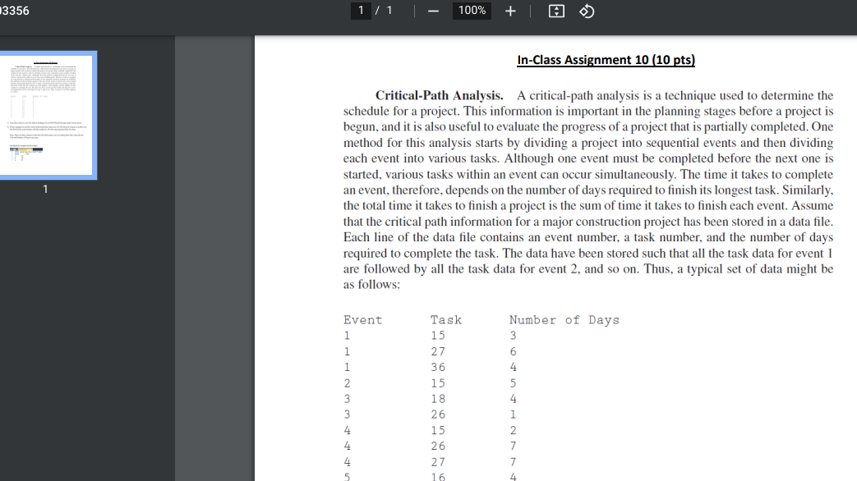Click the fit width/page toggle control
This screenshot has height=481, width=857.
555,11
